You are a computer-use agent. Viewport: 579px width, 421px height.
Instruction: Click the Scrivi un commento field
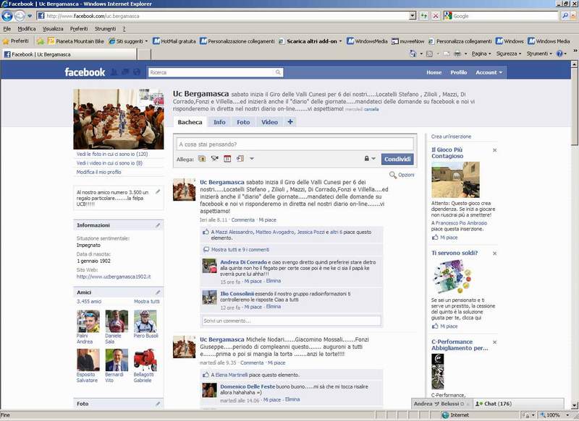[292, 321]
